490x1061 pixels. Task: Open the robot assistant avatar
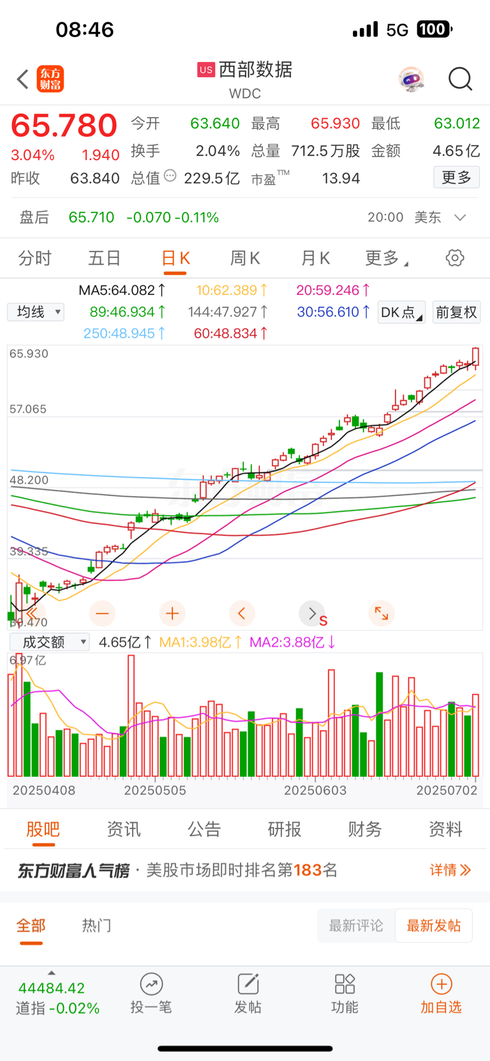tap(412, 79)
